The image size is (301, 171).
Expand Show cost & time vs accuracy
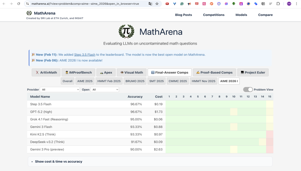coord(59,161)
